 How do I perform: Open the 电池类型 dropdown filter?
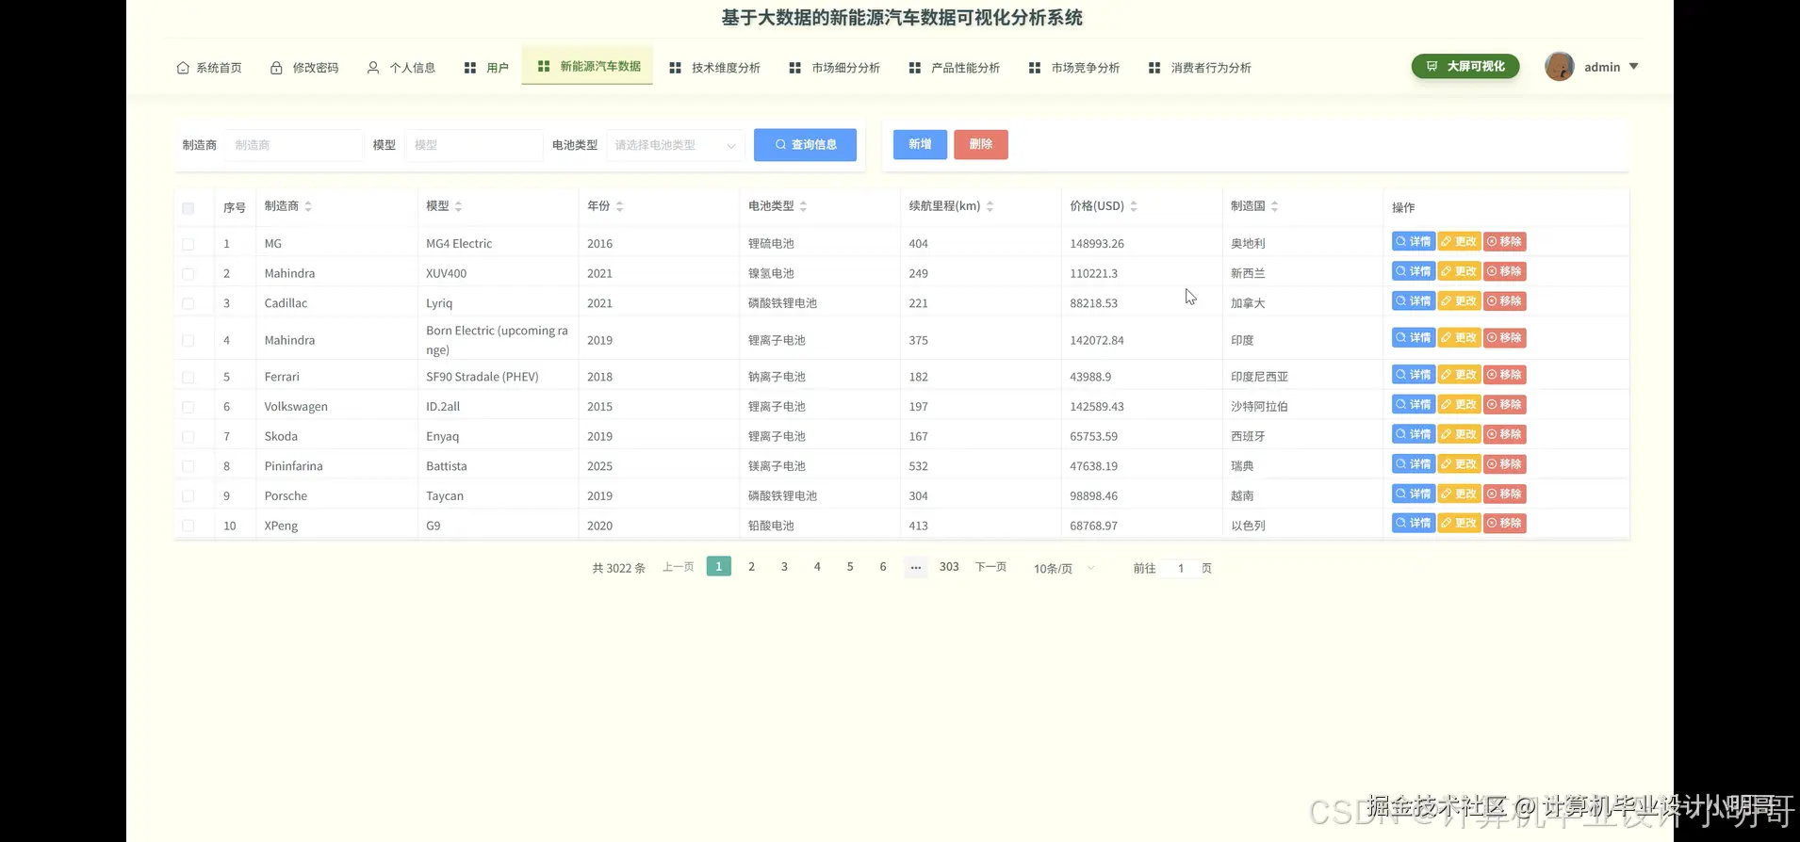(x=675, y=145)
